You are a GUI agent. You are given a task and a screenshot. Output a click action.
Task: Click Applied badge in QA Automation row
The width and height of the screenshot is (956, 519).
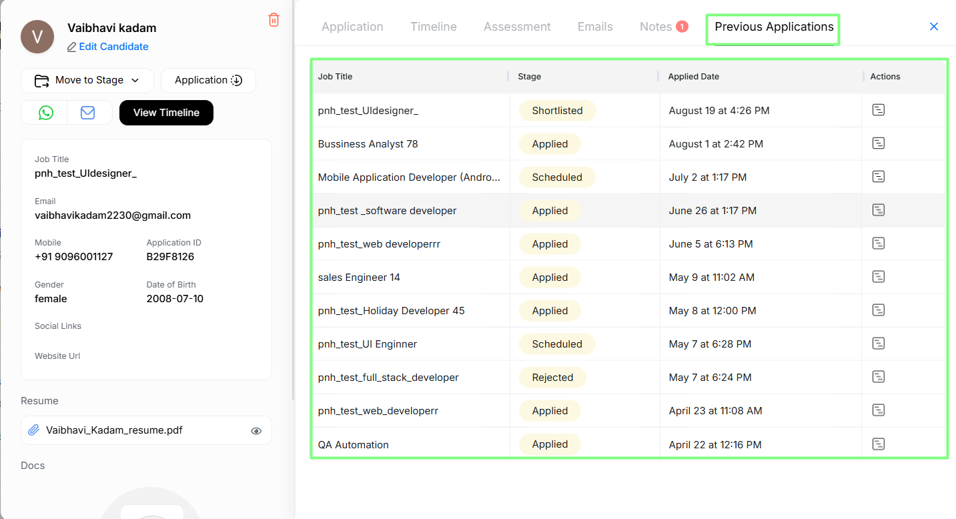[x=550, y=444]
